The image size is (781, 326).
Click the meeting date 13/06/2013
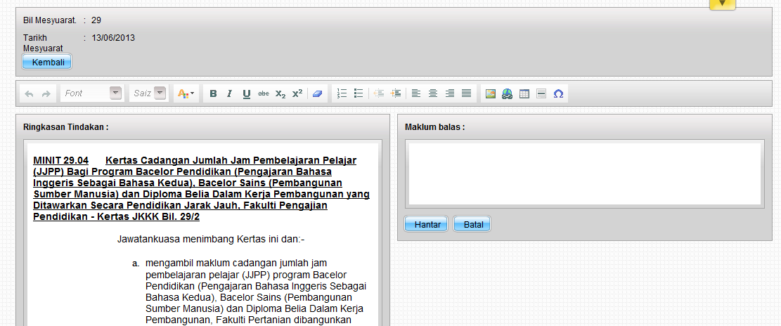coord(113,38)
